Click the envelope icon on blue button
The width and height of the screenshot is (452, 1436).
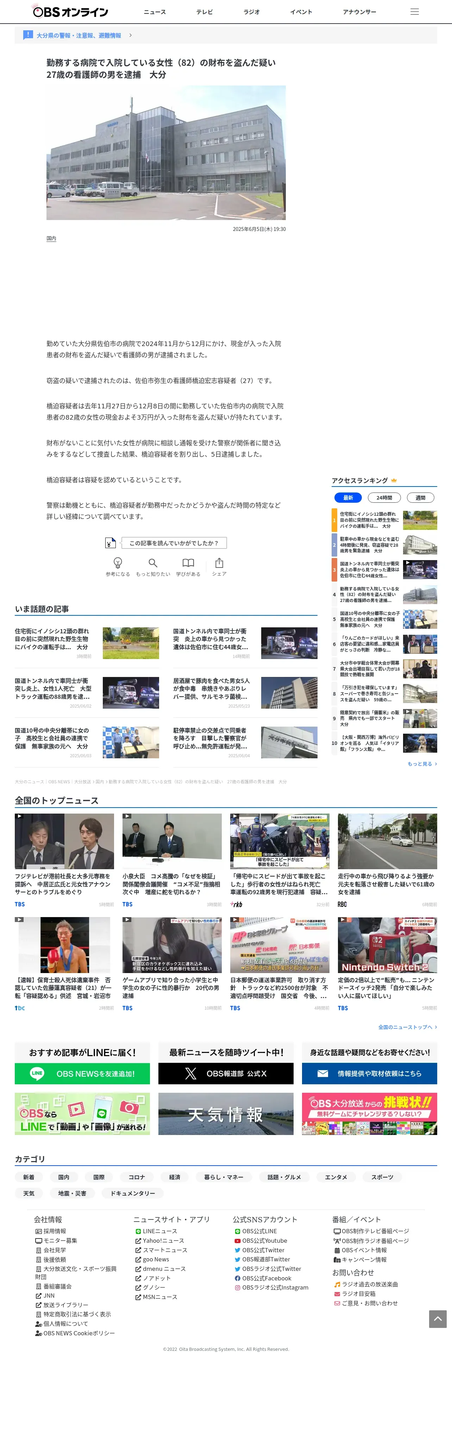(323, 1073)
